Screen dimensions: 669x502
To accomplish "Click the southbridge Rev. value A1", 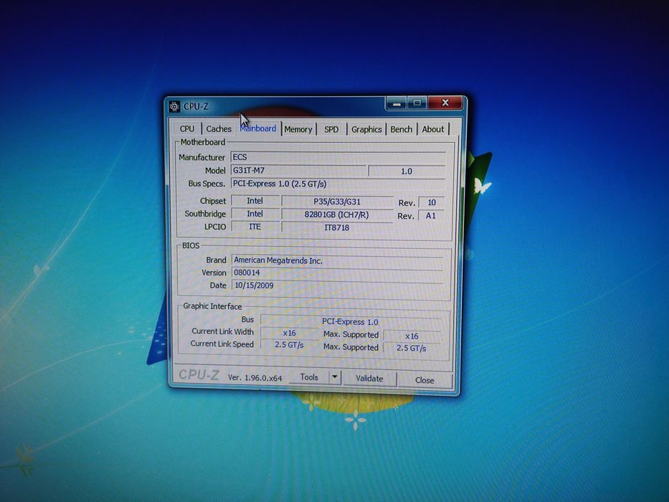I will (431, 216).
